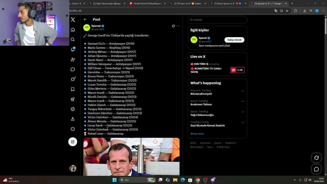Open the floating Grok button

(316, 158)
